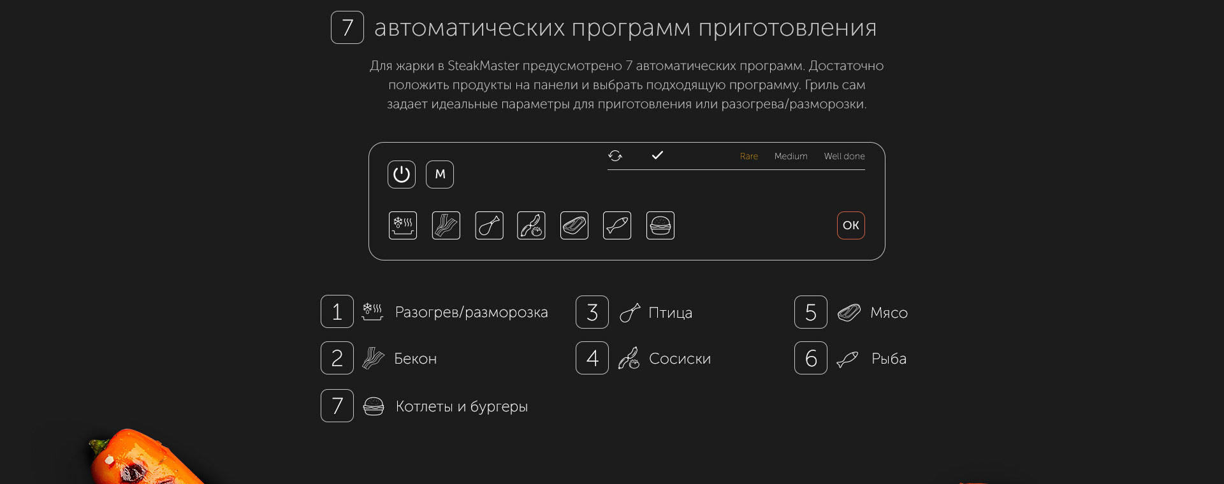Click the checkmark ready indicator
This screenshot has width=1224, height=484.
(657, 155)
